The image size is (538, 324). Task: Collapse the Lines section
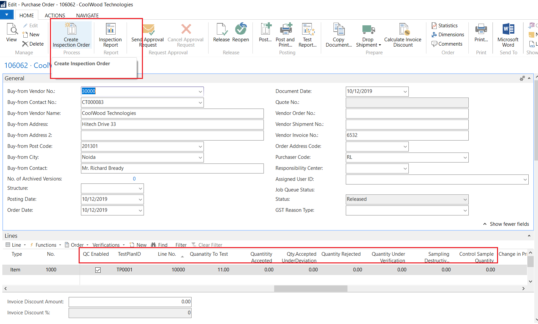529,236
